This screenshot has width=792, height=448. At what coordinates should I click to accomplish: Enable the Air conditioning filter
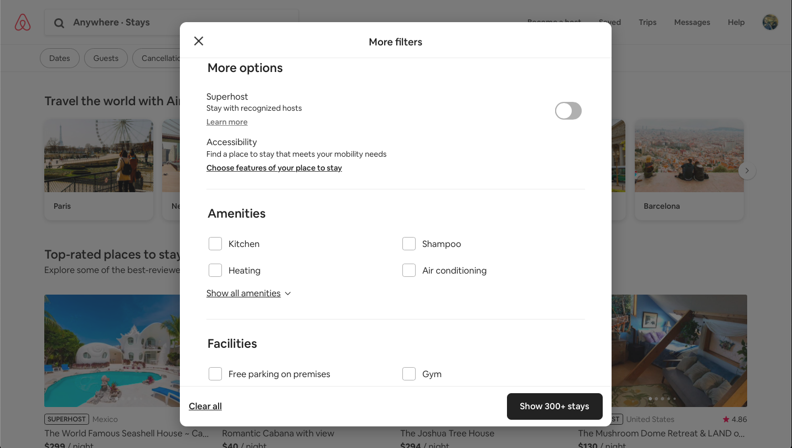click(409, 270)
